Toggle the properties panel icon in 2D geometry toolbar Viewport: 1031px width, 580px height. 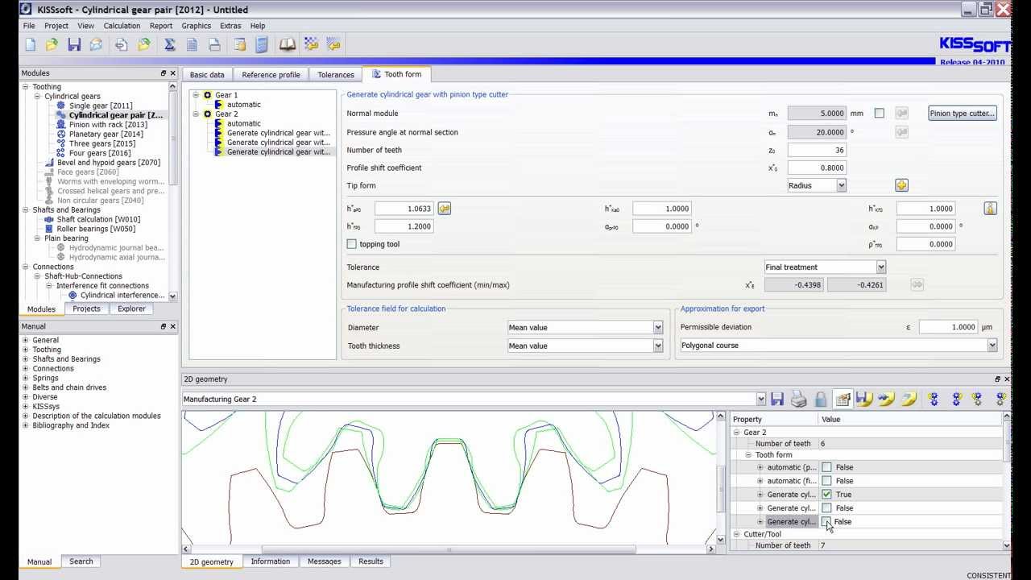click(x=843, y=399)
